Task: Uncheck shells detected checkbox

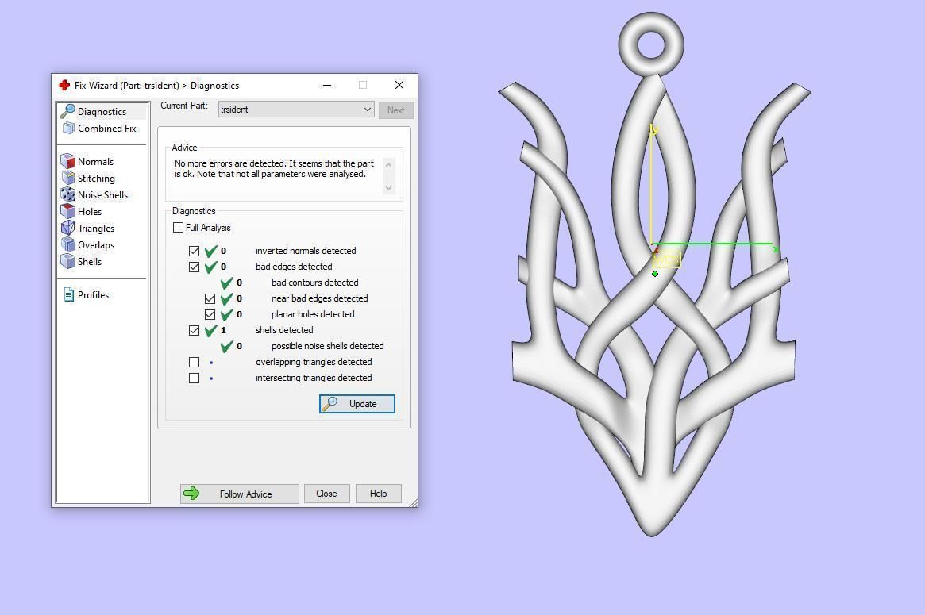Action: (194, 330)
